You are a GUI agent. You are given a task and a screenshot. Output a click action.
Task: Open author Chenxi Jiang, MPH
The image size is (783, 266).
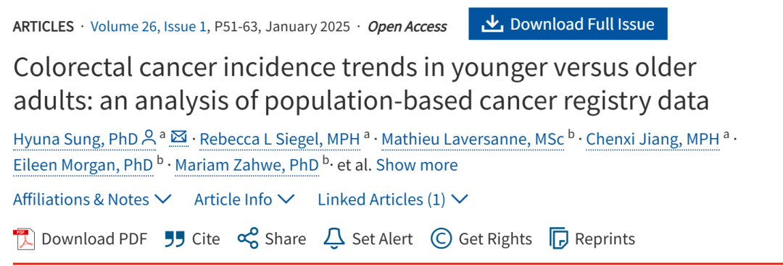(x=652, y=140)
